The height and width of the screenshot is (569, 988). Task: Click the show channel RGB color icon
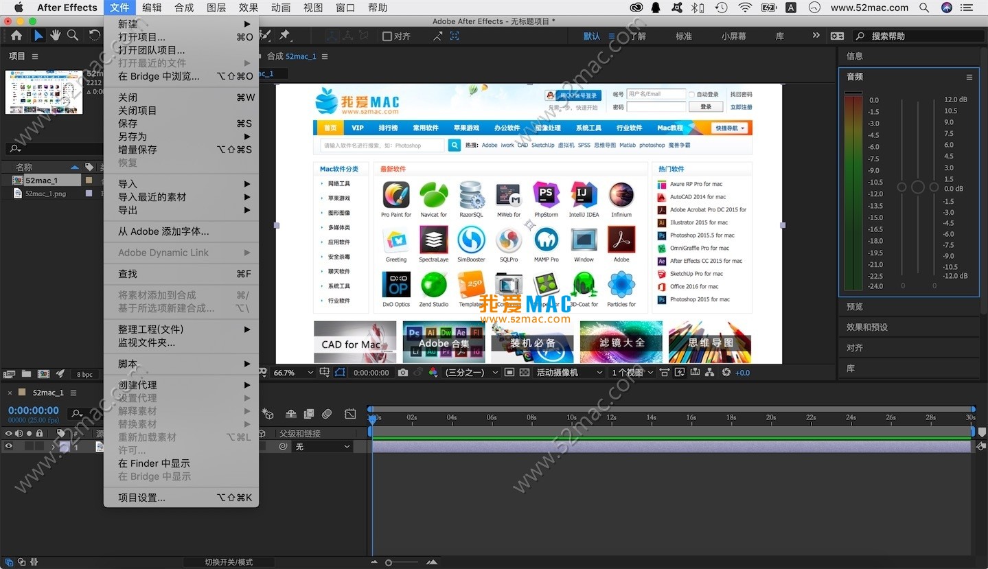click(x=434, y=373)
